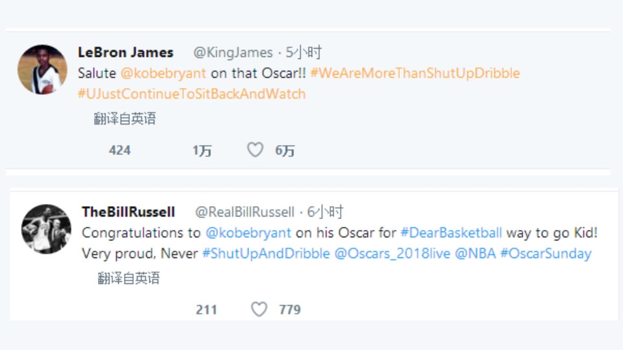Viewport: 623px width, 350px height.
Task: Like LeBron James's tweet with the heart icon
Action: (255, 150)
